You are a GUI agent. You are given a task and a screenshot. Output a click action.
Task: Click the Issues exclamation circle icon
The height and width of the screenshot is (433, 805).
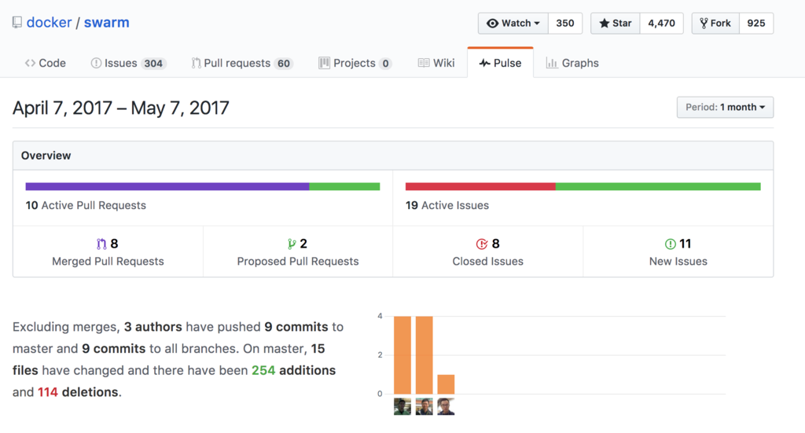(96, 63)
